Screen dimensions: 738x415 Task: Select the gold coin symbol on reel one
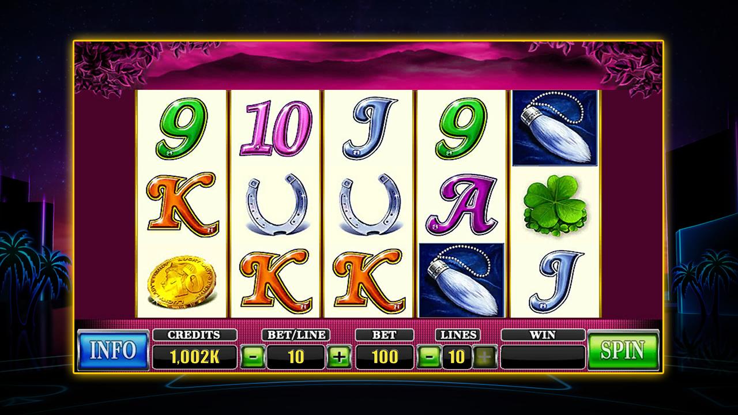click(x=183, y=282)
